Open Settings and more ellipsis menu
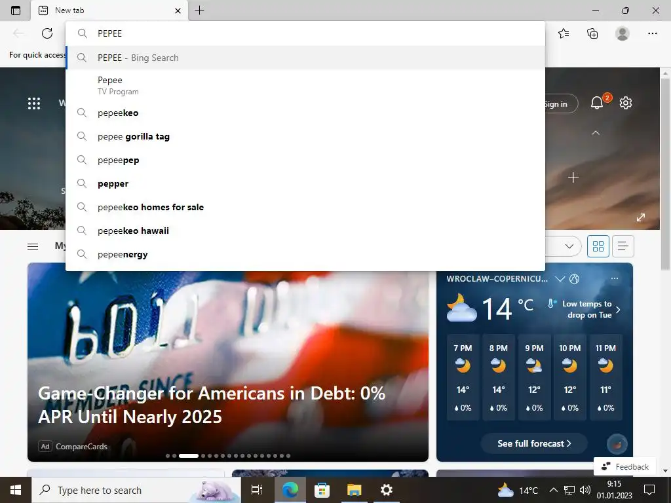Image resolution: width=671 pixels, height=503 pixels. pos(652,33)
